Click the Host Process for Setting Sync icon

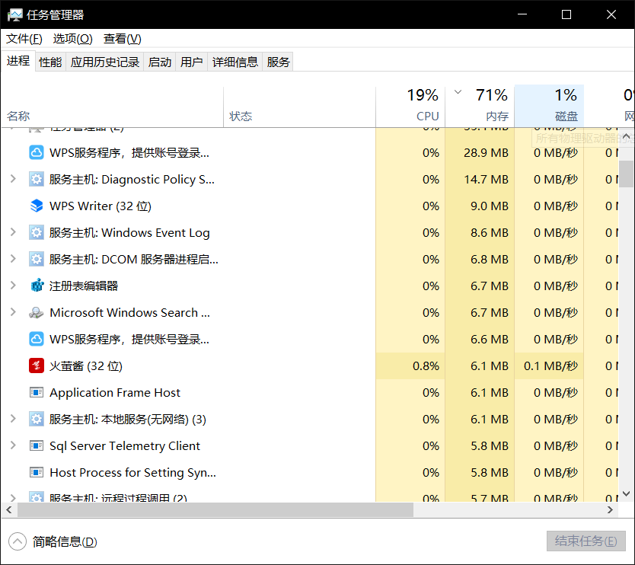click(37, 472)
